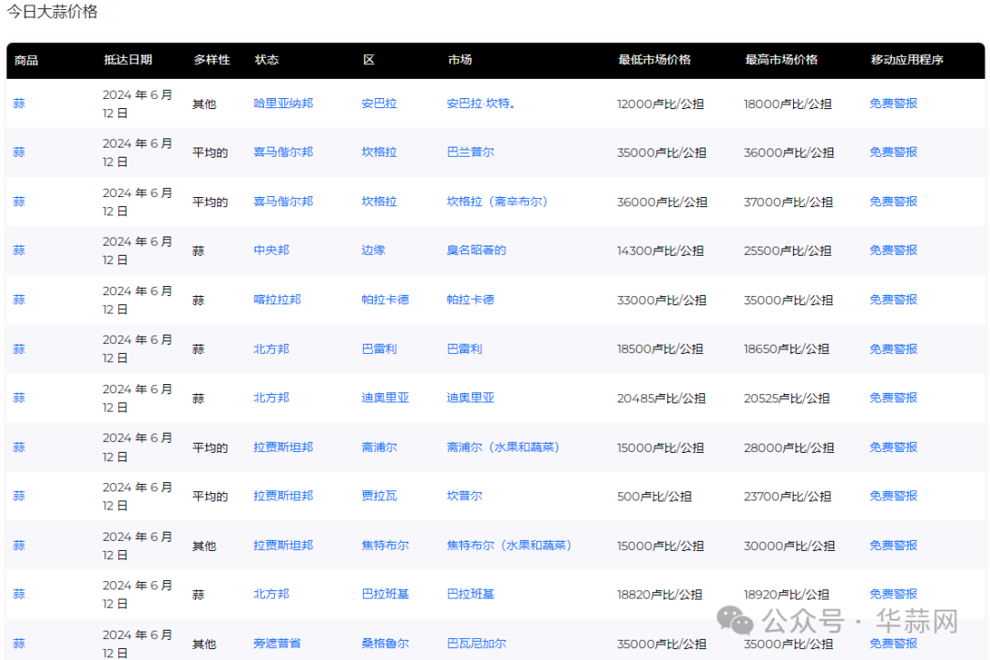
Task: Open the 桑格鲁尔 district link
Action: [385, 643]
